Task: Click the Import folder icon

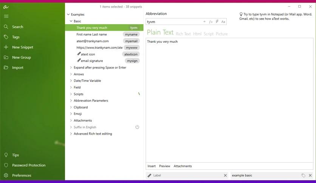Action: (6, 67)
